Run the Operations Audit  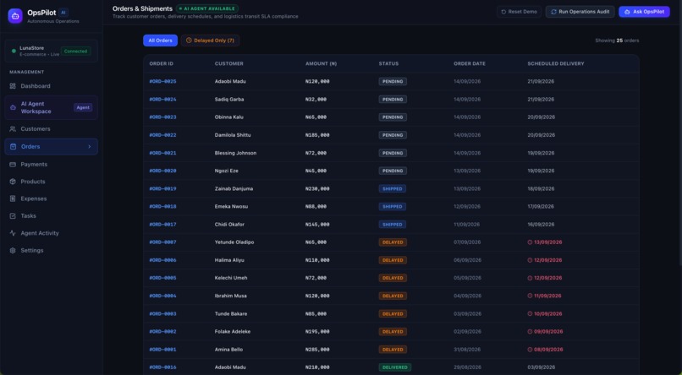pos(580,12)
